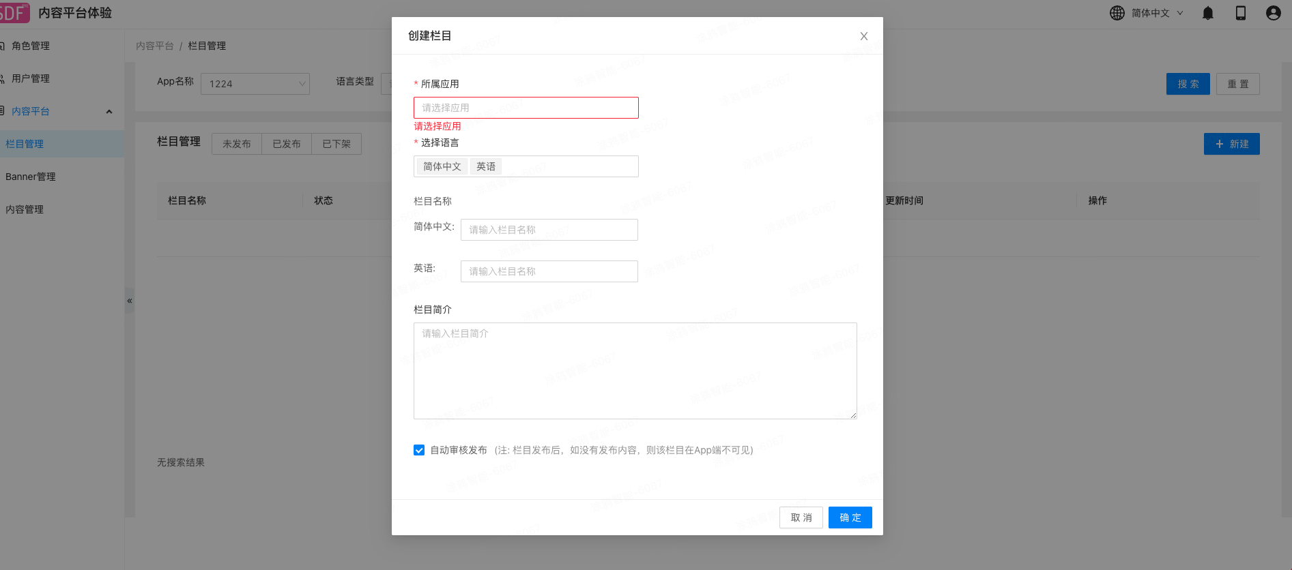
Task: Click the 搜索 button
Action: [x=1188, y=84]
